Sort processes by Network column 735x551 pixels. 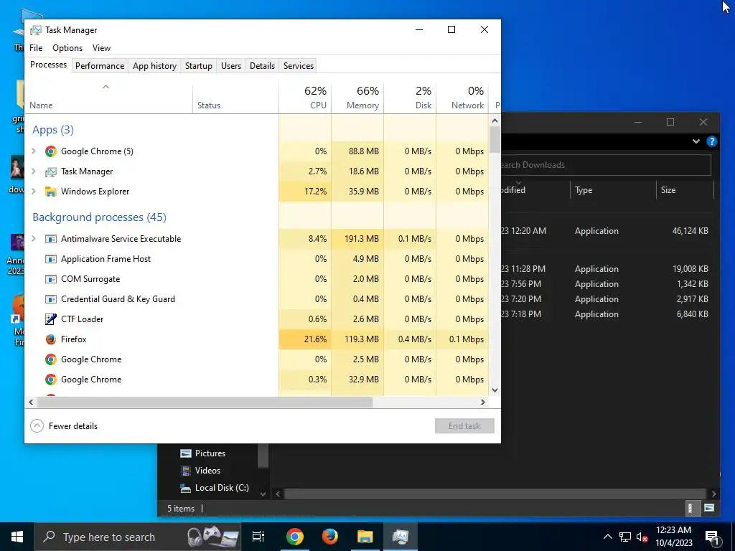tap(463, 98)
